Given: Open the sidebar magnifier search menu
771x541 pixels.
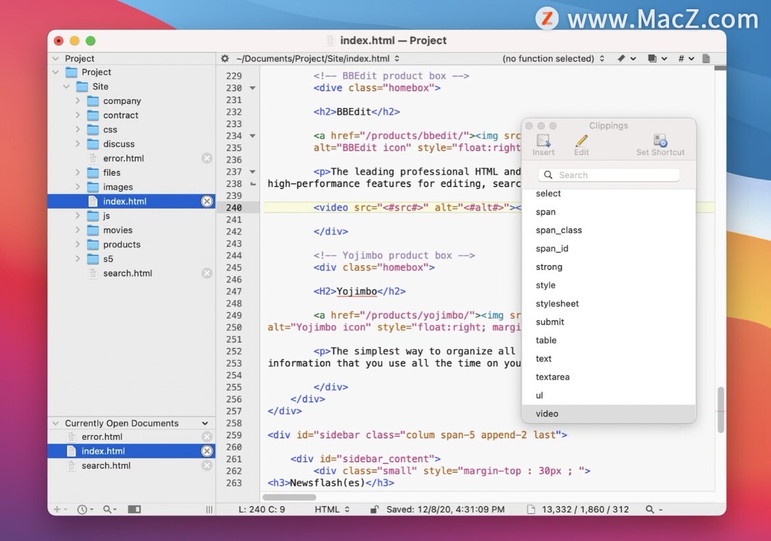Looking at the screenshot, I should (x=109, y=509).
